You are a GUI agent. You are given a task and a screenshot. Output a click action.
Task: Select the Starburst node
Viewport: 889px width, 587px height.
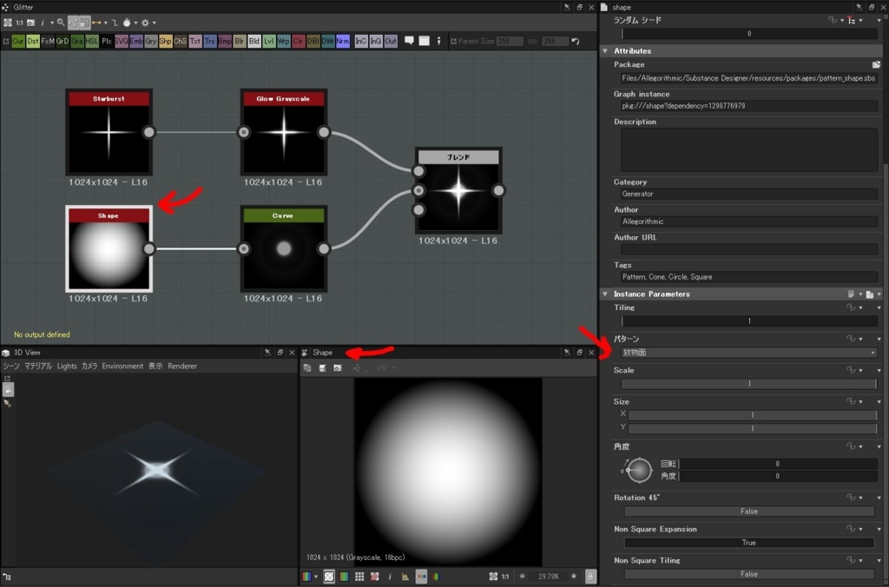click(x=109, y=132)
